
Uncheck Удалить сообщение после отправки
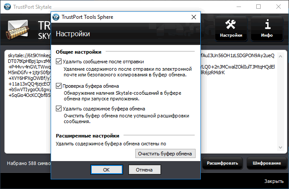59,62
